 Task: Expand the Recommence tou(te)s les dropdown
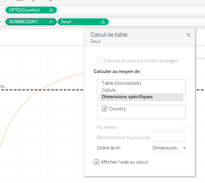(169, 138)
